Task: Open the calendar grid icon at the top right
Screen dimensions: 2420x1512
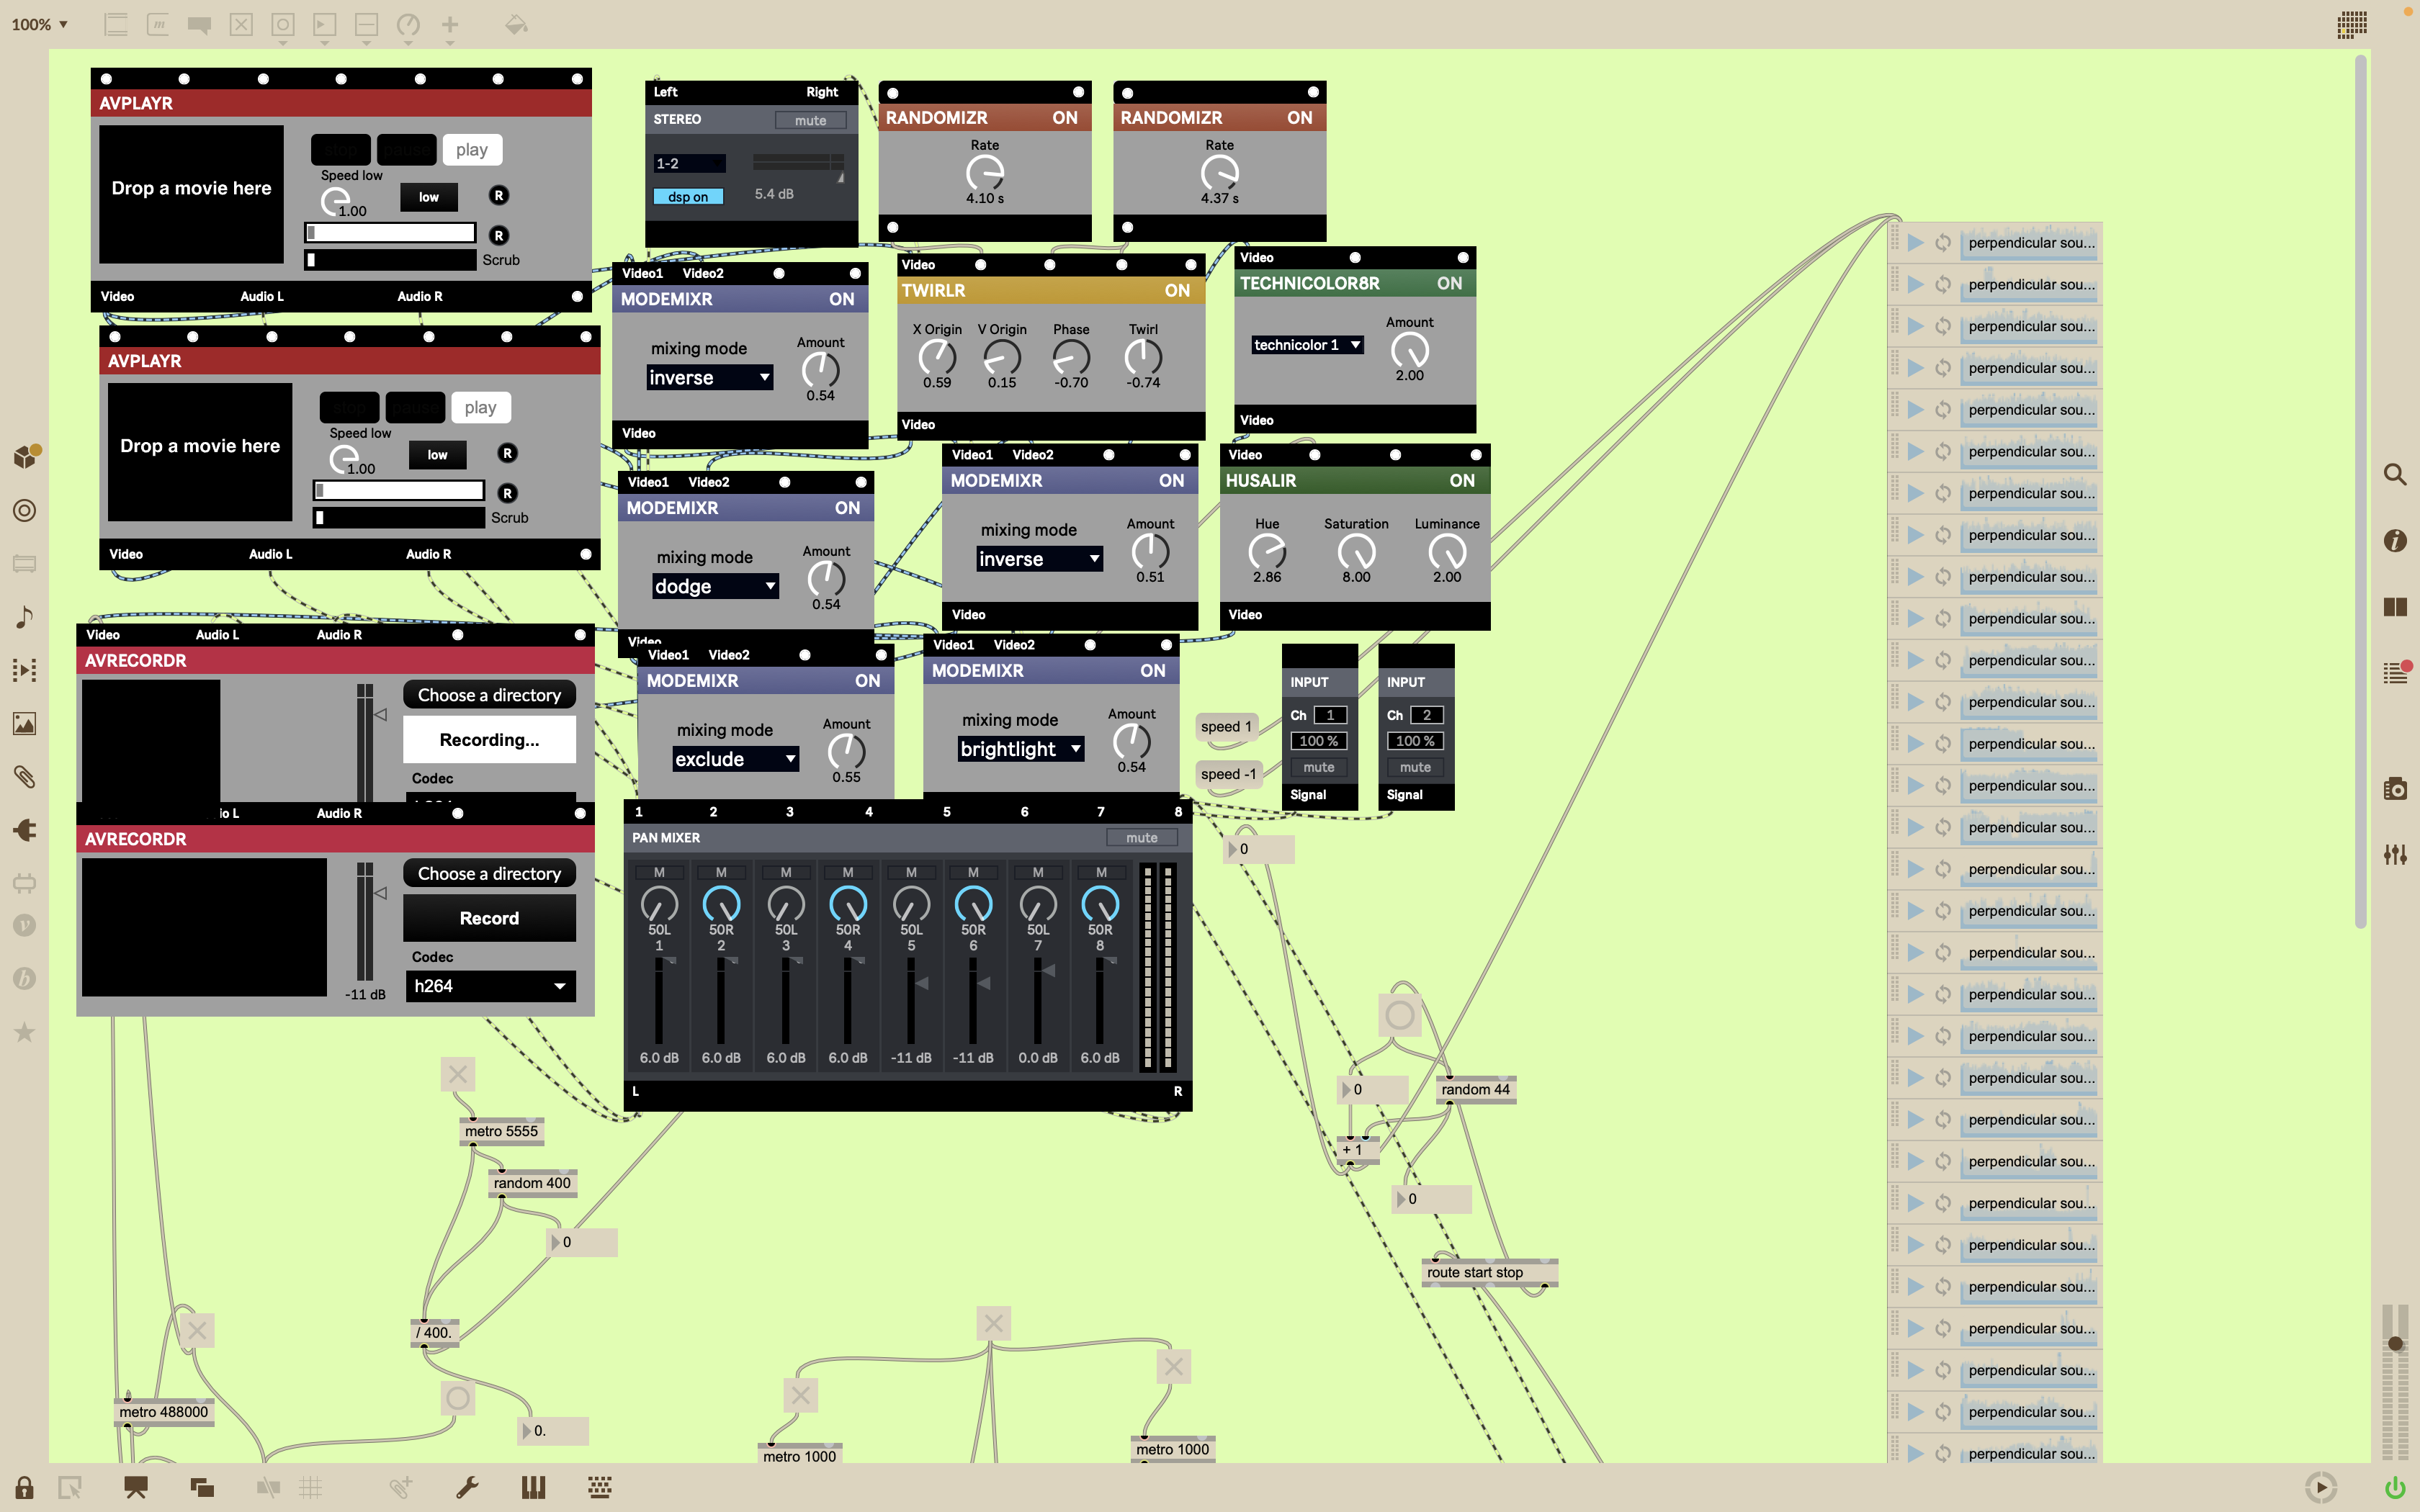Action: [x=2352, y=24]
